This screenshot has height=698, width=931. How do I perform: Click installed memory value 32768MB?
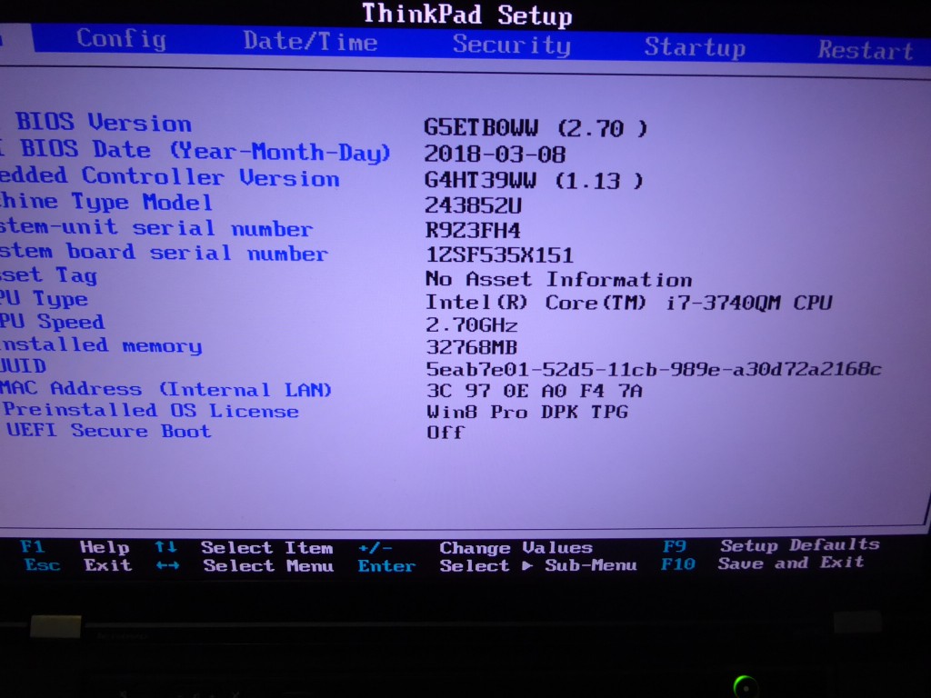[472, 347]
